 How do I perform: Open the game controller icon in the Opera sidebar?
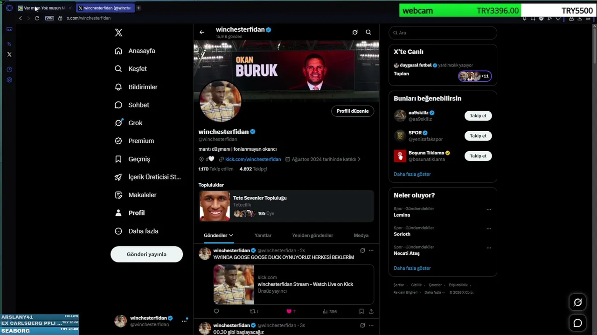coord(9,29)
